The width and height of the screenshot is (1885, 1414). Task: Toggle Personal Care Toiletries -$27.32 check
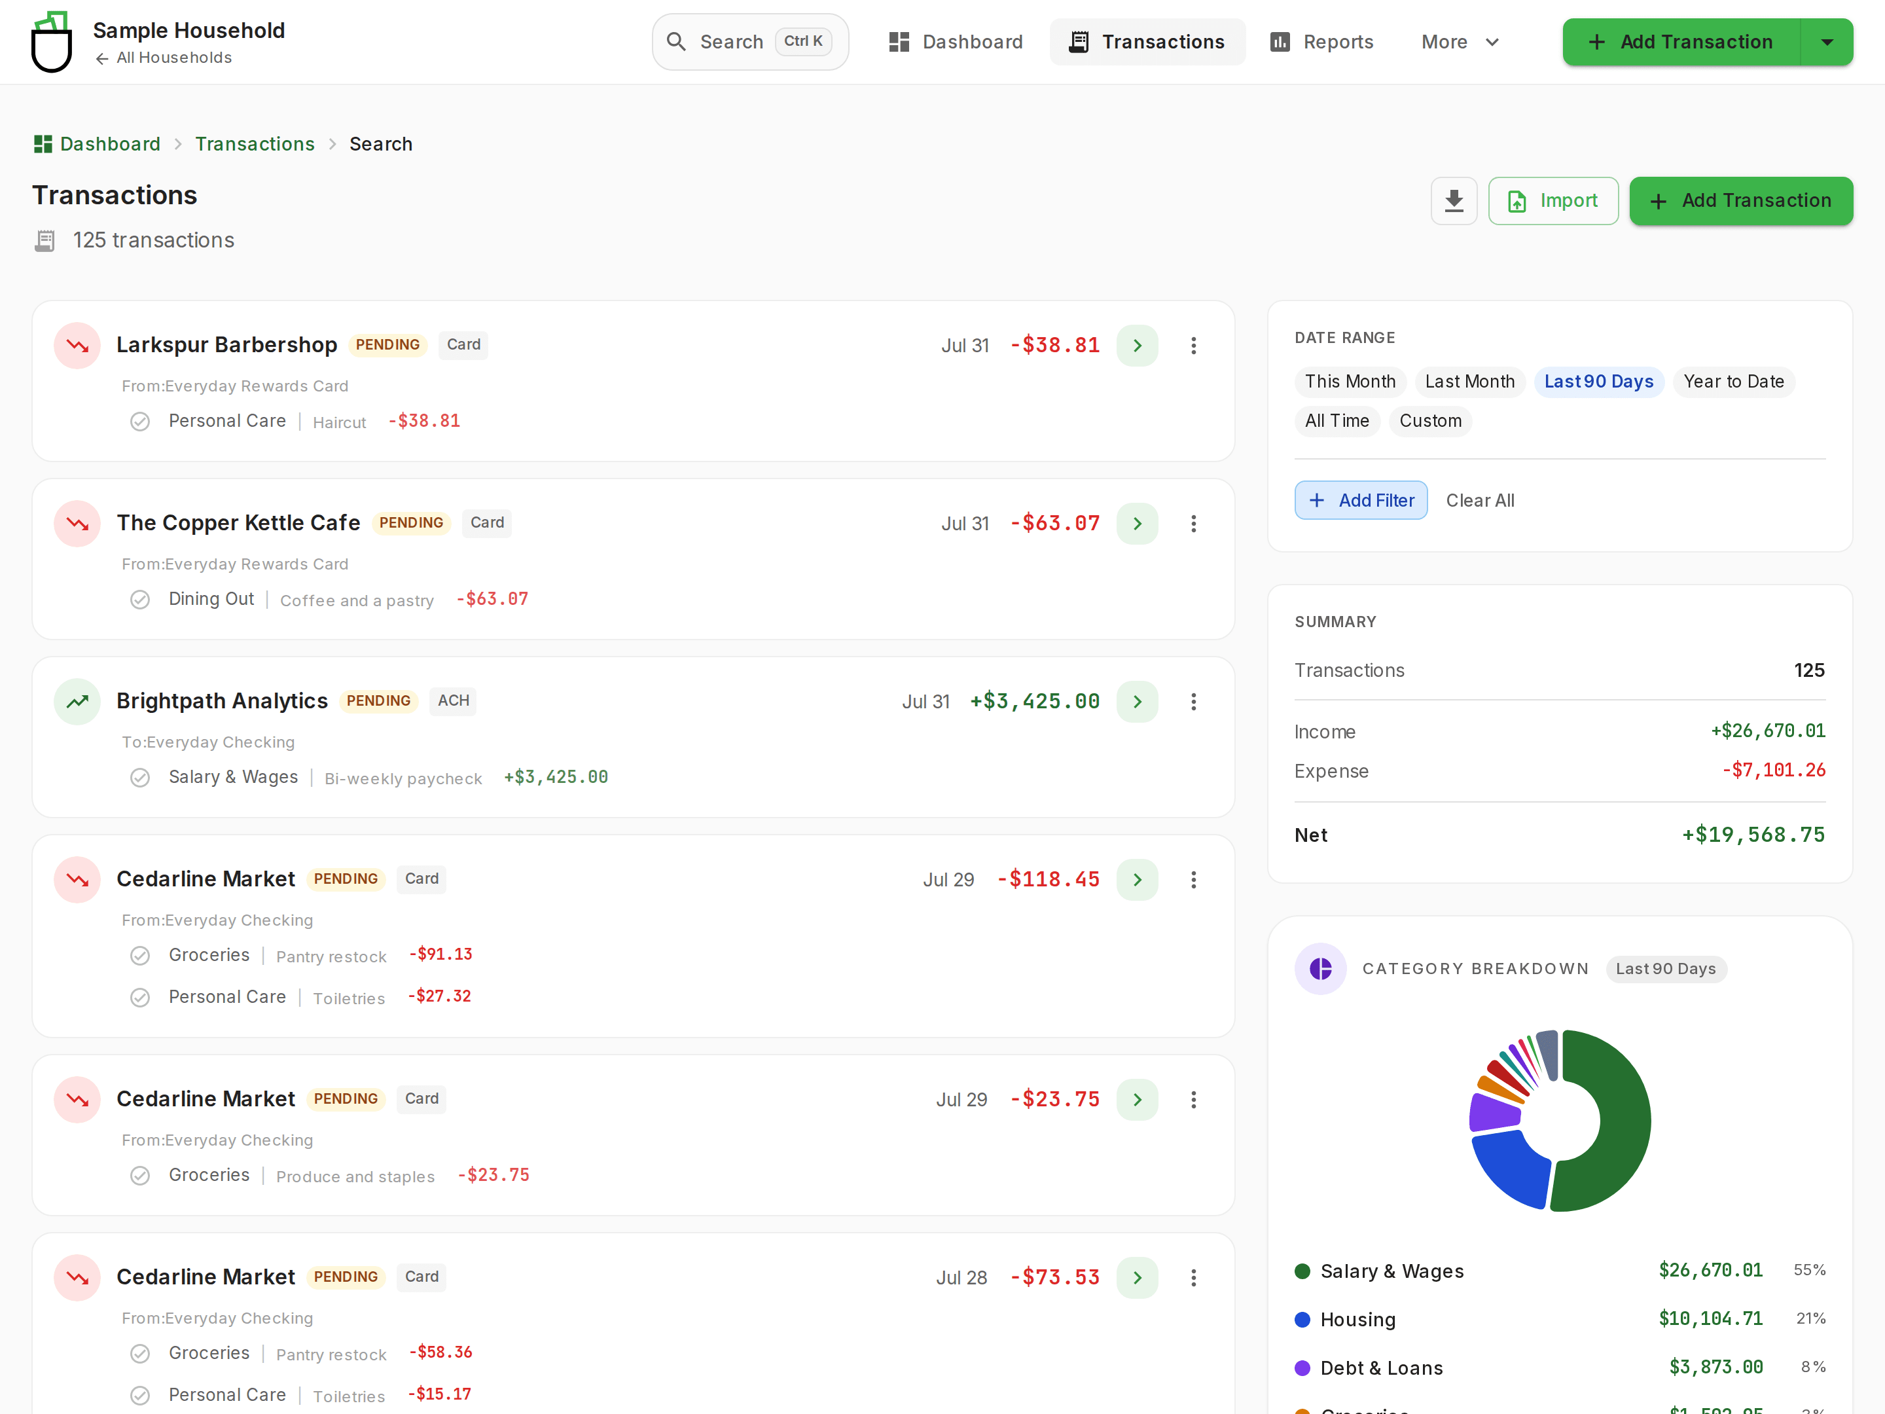141,998
